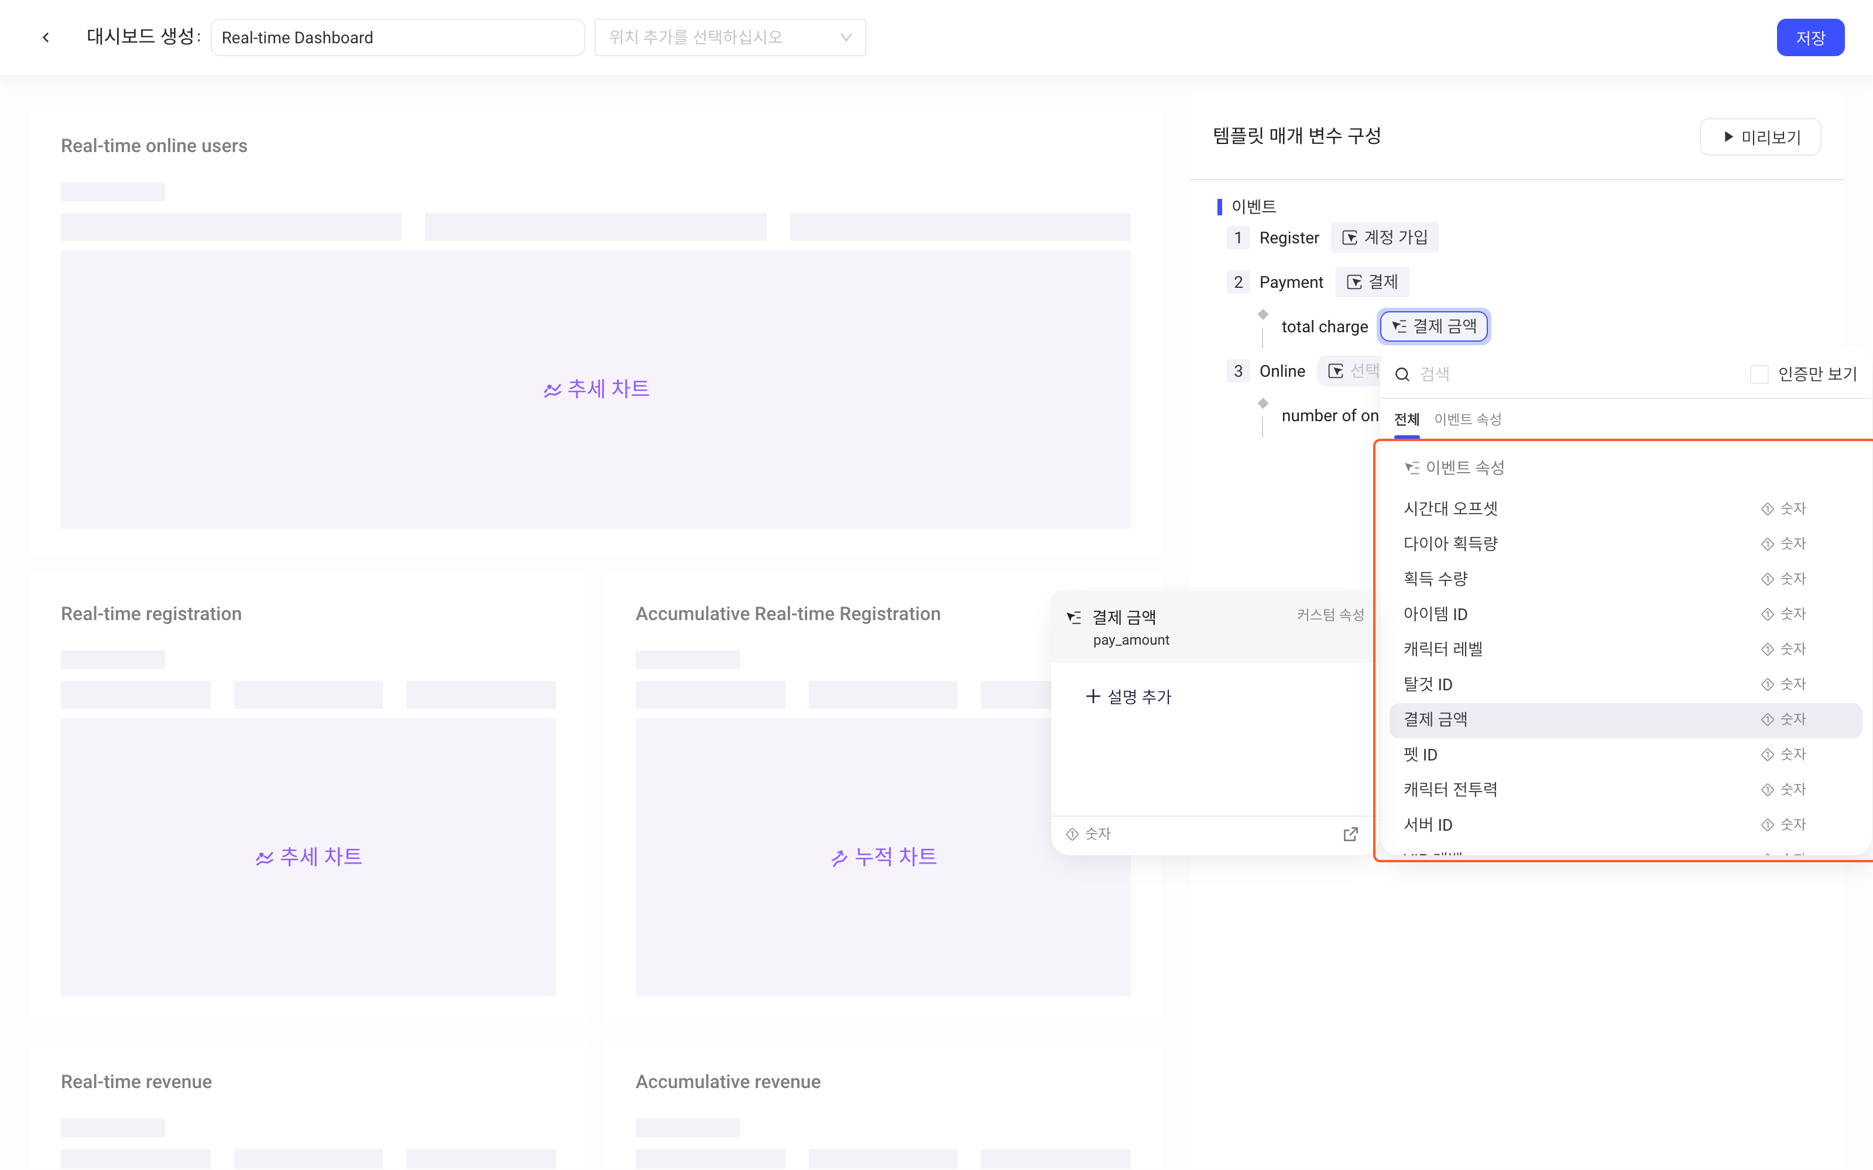This screenshot has width=1873, height=1170.
Task: Enable the 인증만 보기 checkbox
Action: click(x=1758, y=374)
